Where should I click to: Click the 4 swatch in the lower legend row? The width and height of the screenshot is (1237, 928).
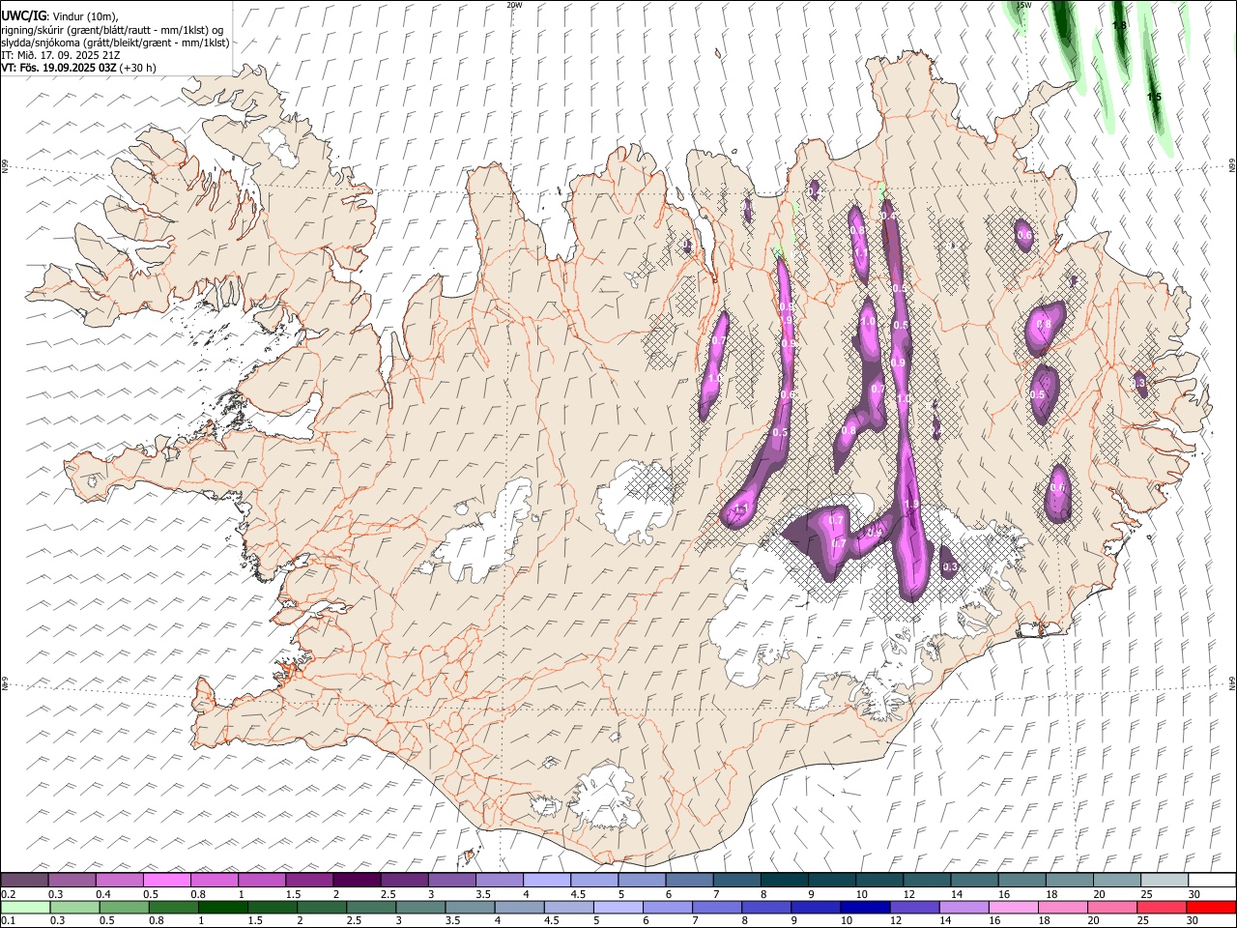518,907
